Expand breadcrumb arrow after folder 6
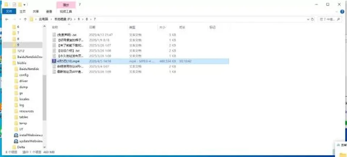The height and width of the screenshot is (157, 347). [90, 20]
